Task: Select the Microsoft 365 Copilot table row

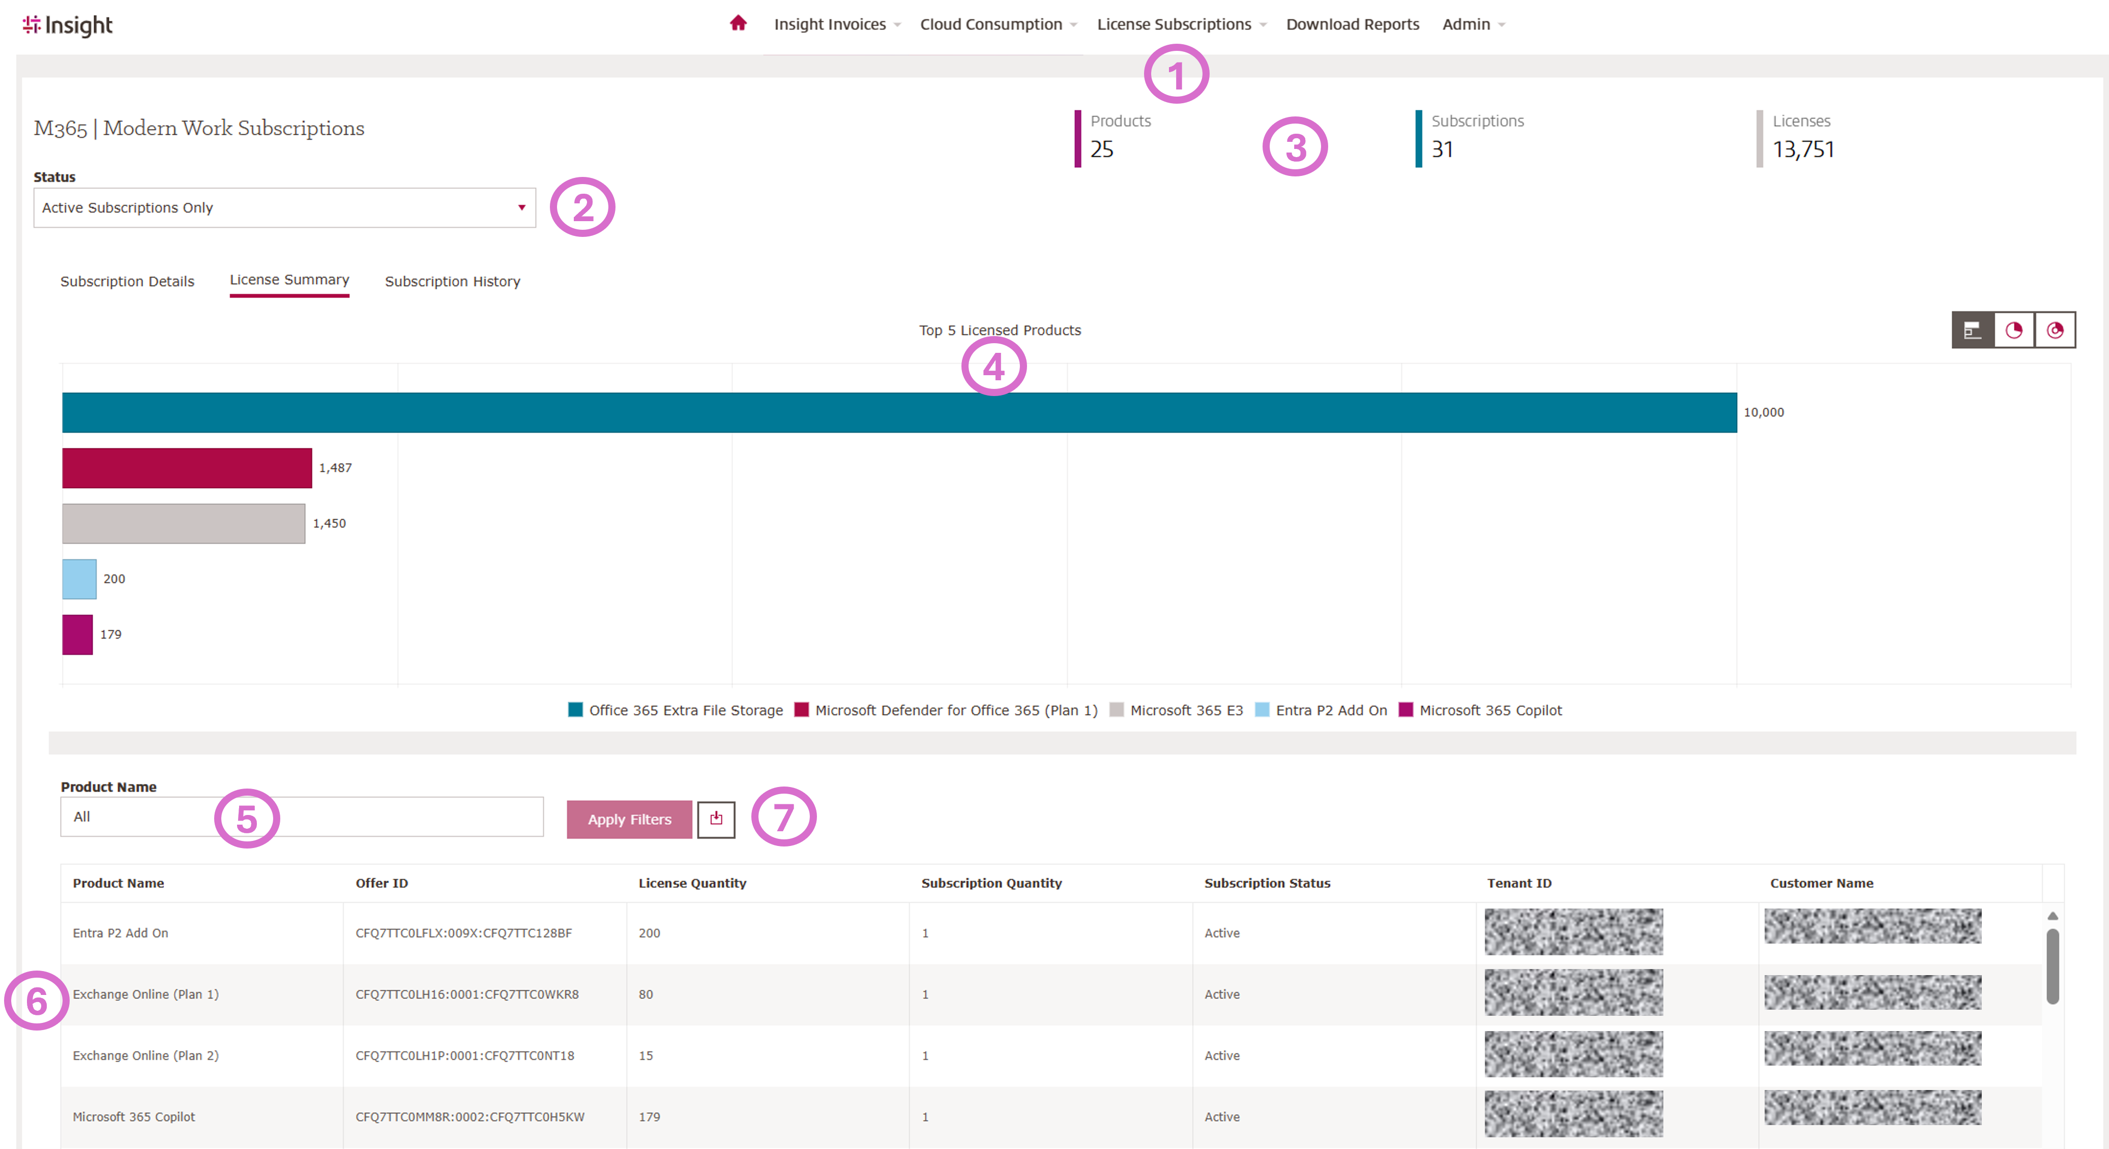Action: pos(1050,1117)
